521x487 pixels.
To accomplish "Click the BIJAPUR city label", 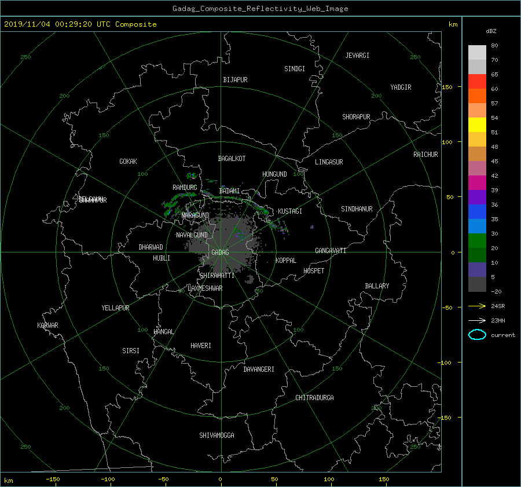I will point(235,80).
